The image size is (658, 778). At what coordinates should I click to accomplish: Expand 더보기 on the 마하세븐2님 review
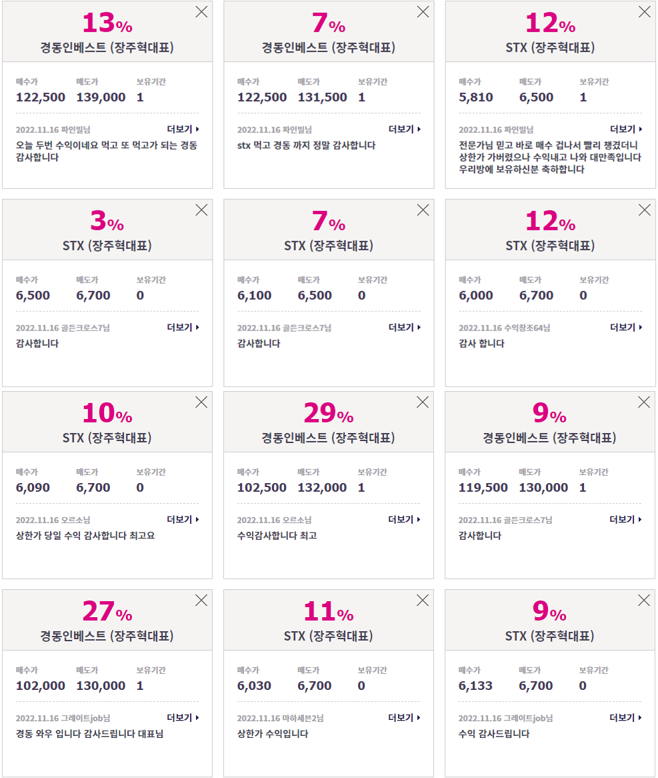point(404,717)
